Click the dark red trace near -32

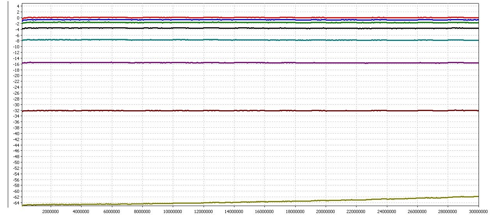point(250,111)
